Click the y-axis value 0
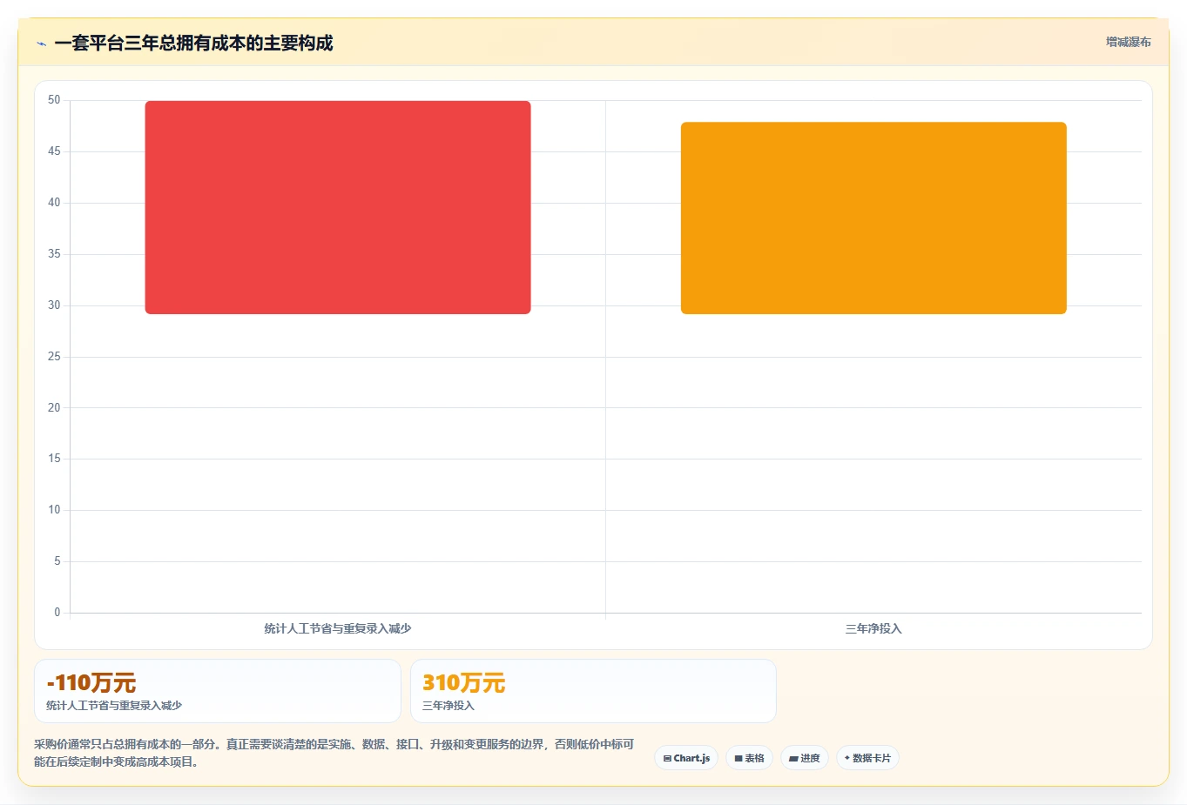This screenshot has width=1187, height=805. tap(57, 613)
